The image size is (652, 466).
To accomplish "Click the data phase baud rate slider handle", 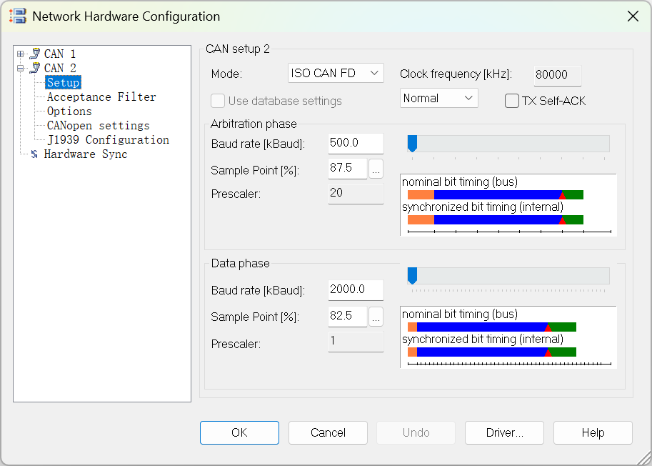I will pyautogui.click(x=412, y=275).
